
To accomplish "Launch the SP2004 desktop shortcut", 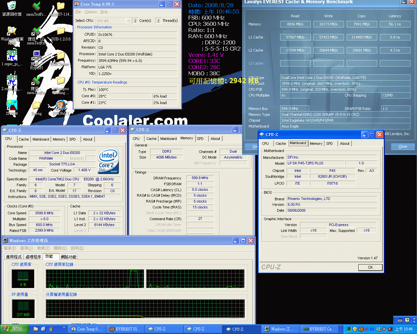I will point(12,108).
